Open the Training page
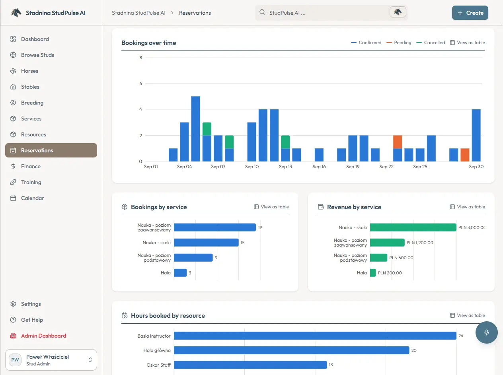This screenshot has height=375, width=503. 51,182
